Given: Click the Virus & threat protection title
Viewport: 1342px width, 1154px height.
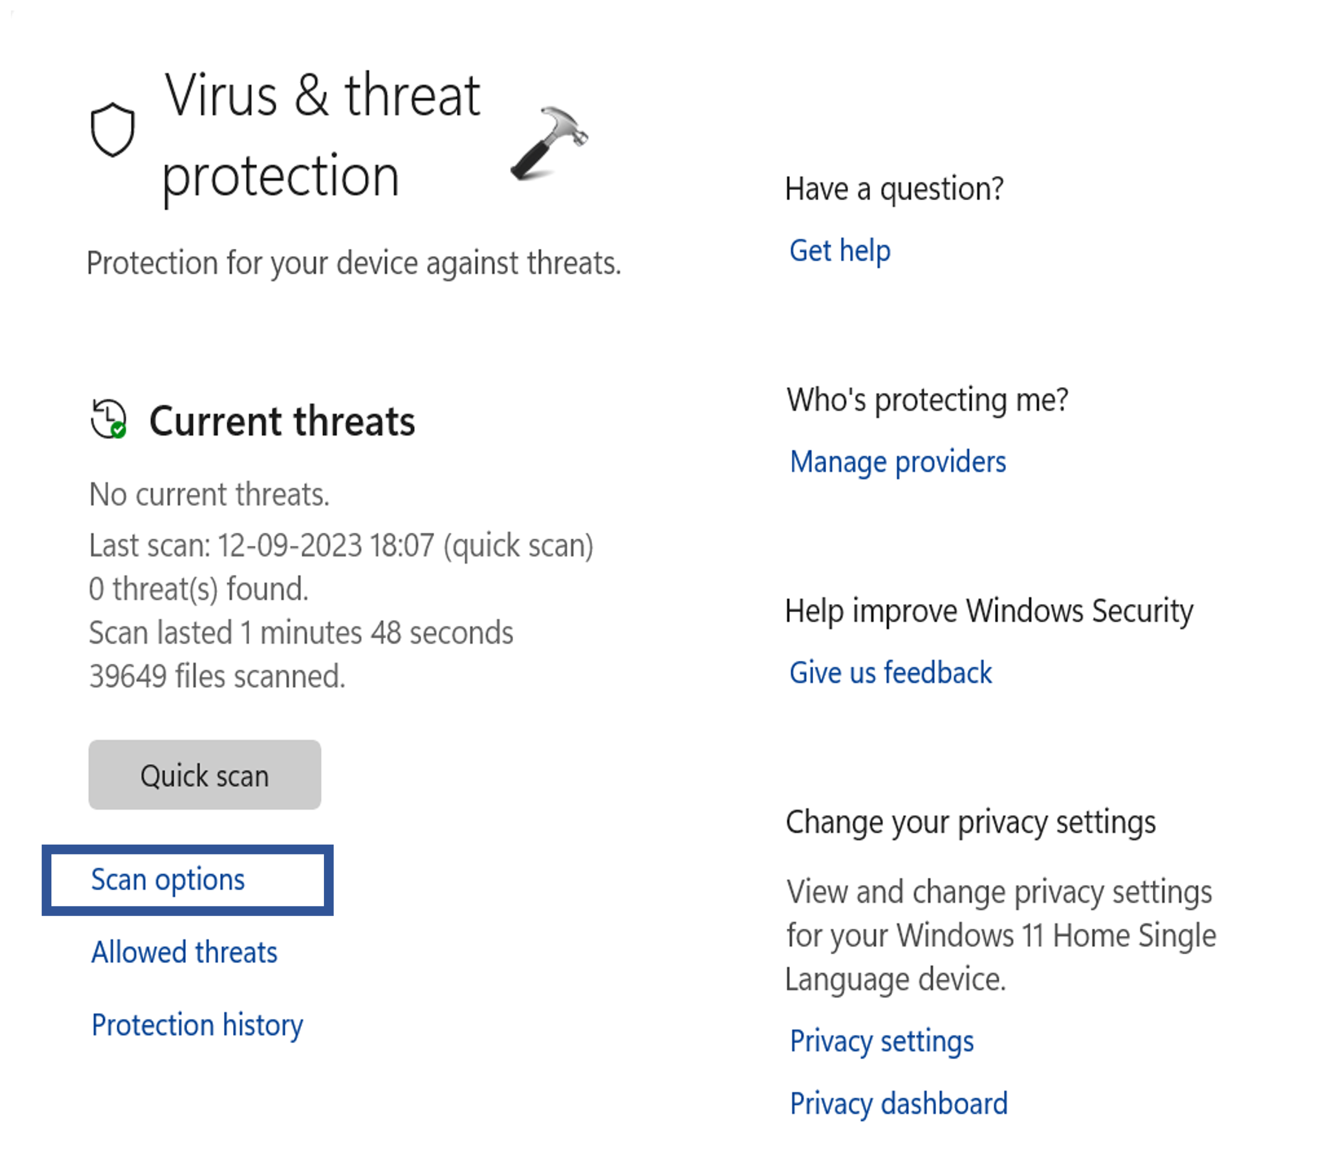Looking at the screenshot, I should [x=322, y=135].
